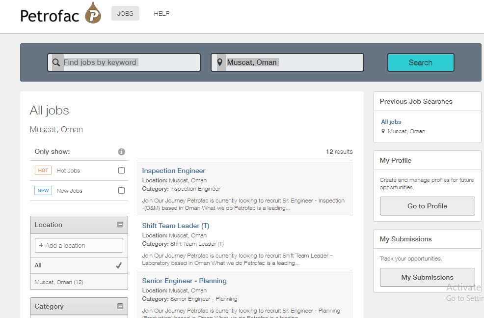Collapse the Location filter panel
484x318 pixels.
pyautogui.click(x=120, y=225)
